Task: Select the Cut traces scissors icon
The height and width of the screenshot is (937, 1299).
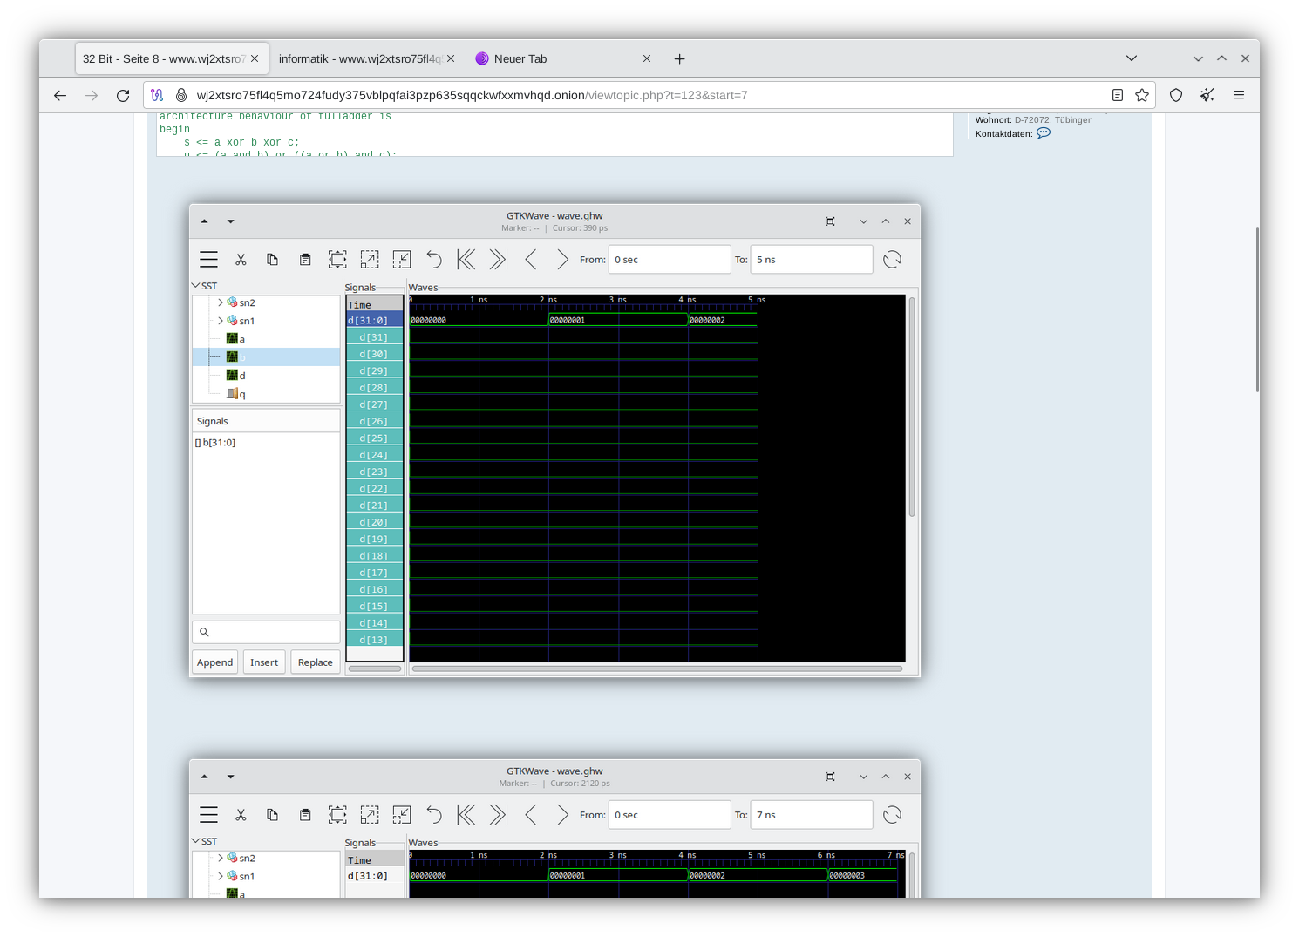Action: 241,259
